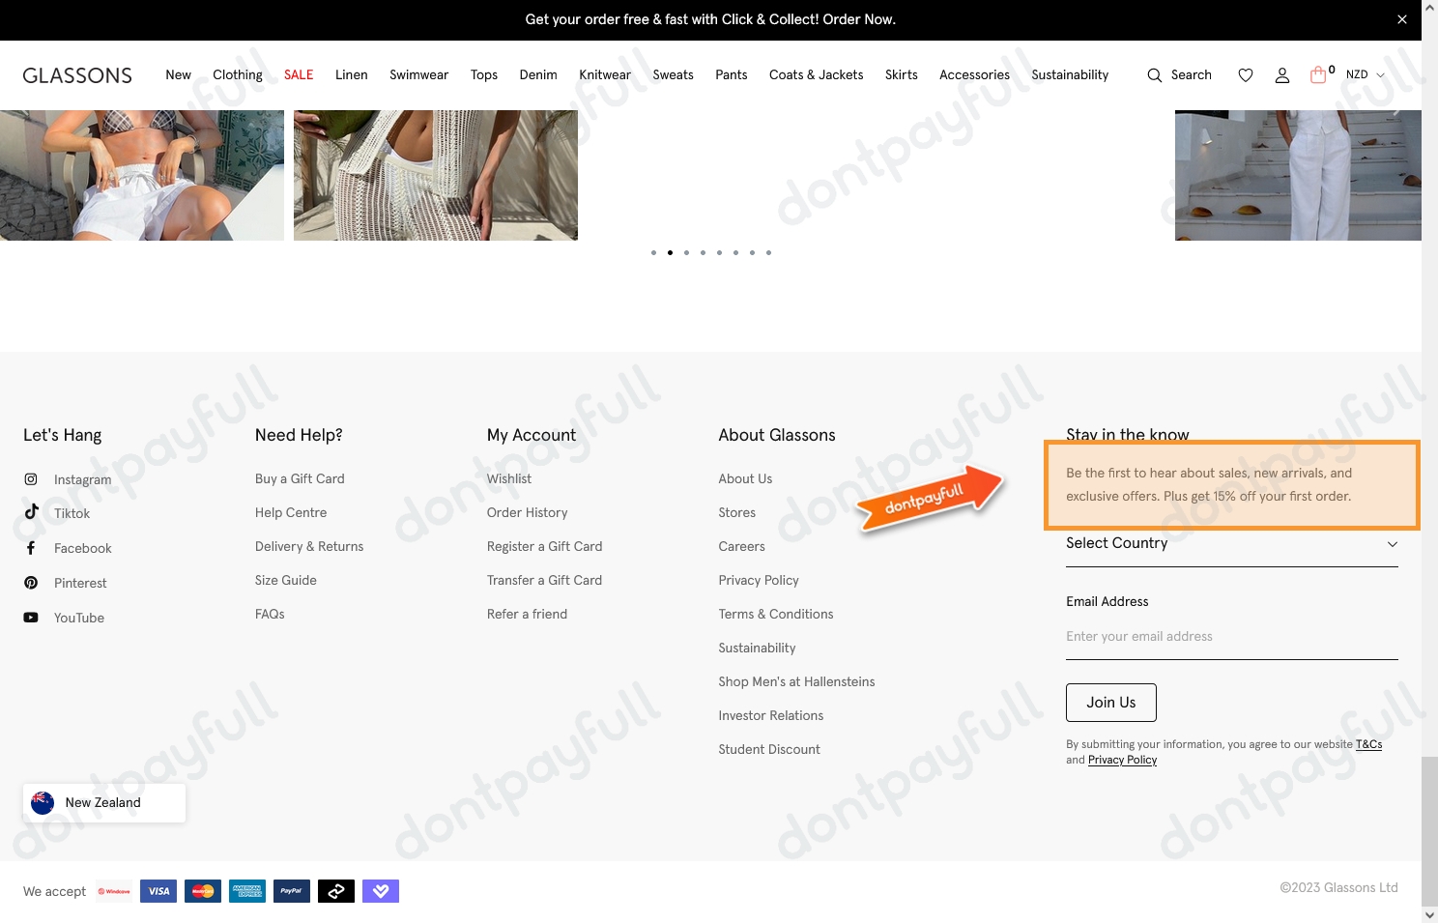Open the Privacy Policy link
Viewport: 1438px width, 923px height.
(759, 580)
